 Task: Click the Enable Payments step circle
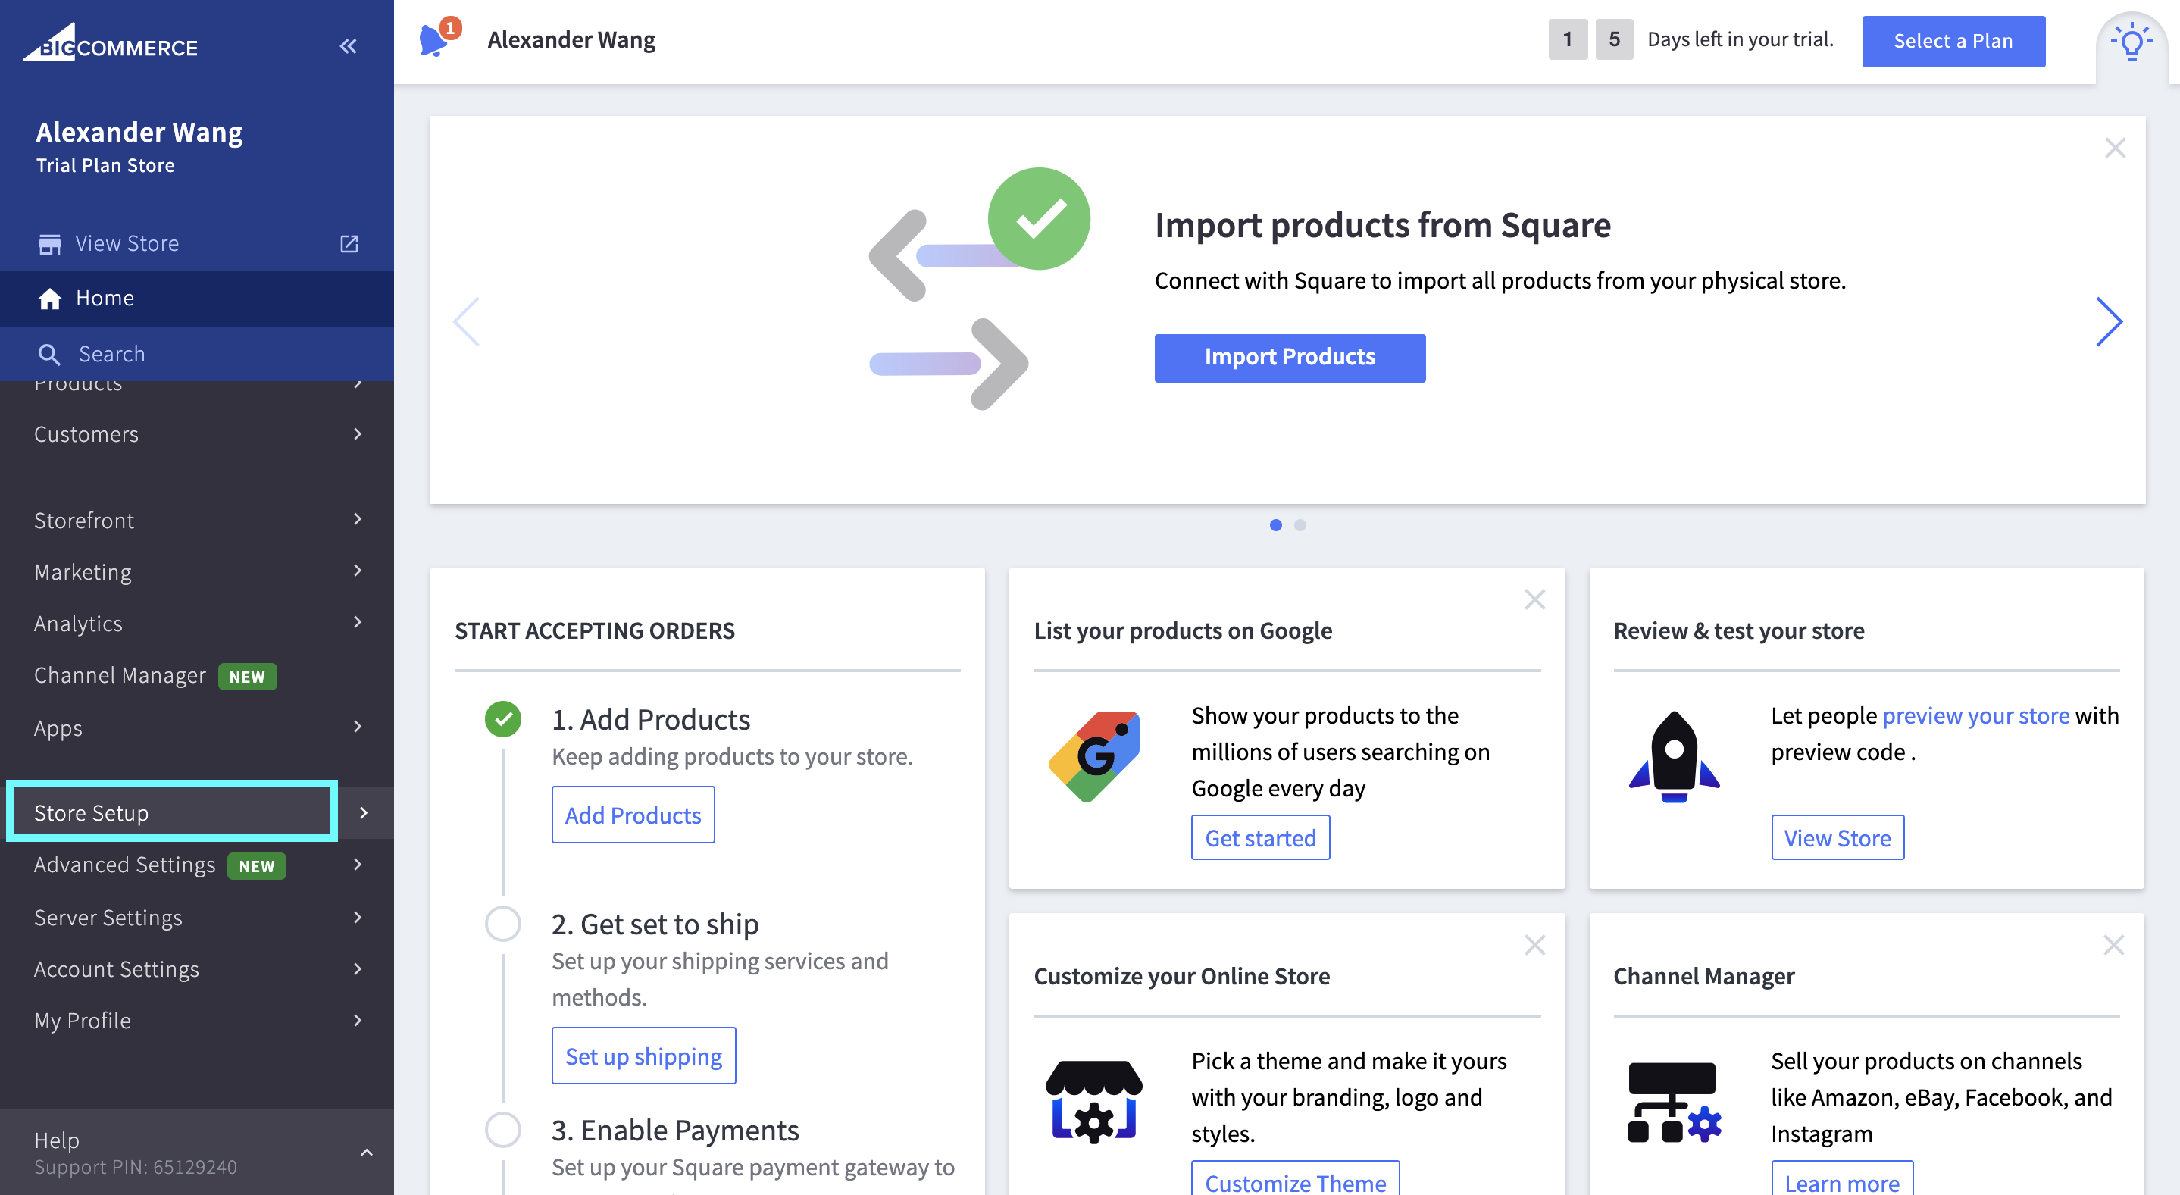(x=502, y=1129)
